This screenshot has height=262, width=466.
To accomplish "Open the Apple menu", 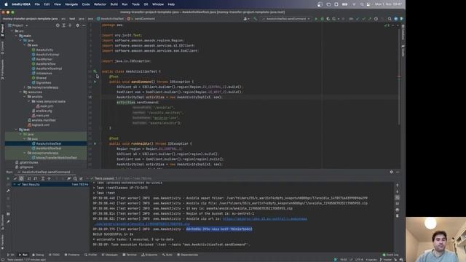I will pos(6,4).
